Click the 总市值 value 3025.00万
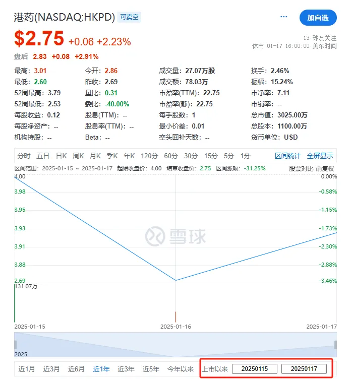This screenshot has width=351, height=381. 292,115
